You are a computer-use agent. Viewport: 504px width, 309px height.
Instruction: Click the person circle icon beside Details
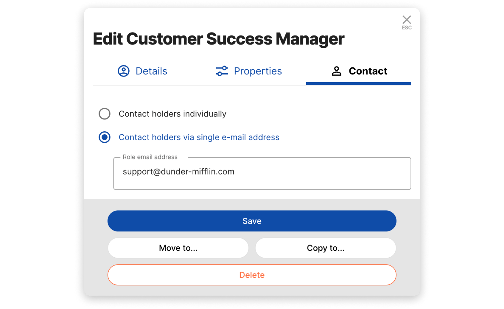coord(124,71)
